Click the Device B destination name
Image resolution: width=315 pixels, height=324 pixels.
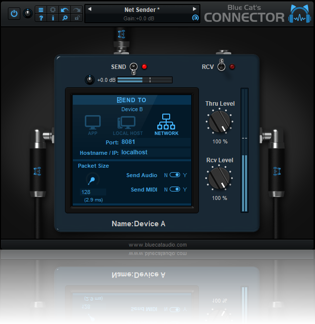coord(132,109)
